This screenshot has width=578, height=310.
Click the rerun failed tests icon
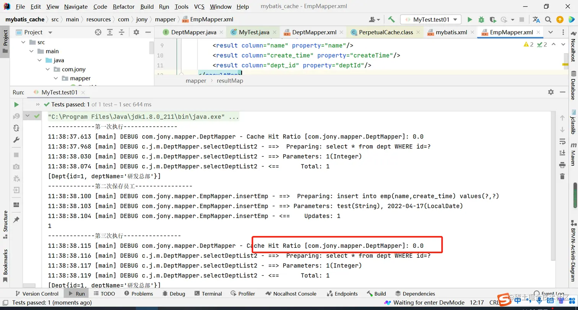pos(16,116)
